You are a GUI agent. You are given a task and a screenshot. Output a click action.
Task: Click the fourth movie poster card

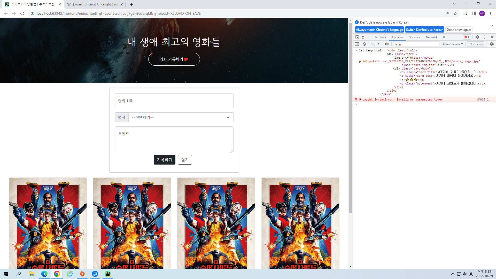point(300,223)
